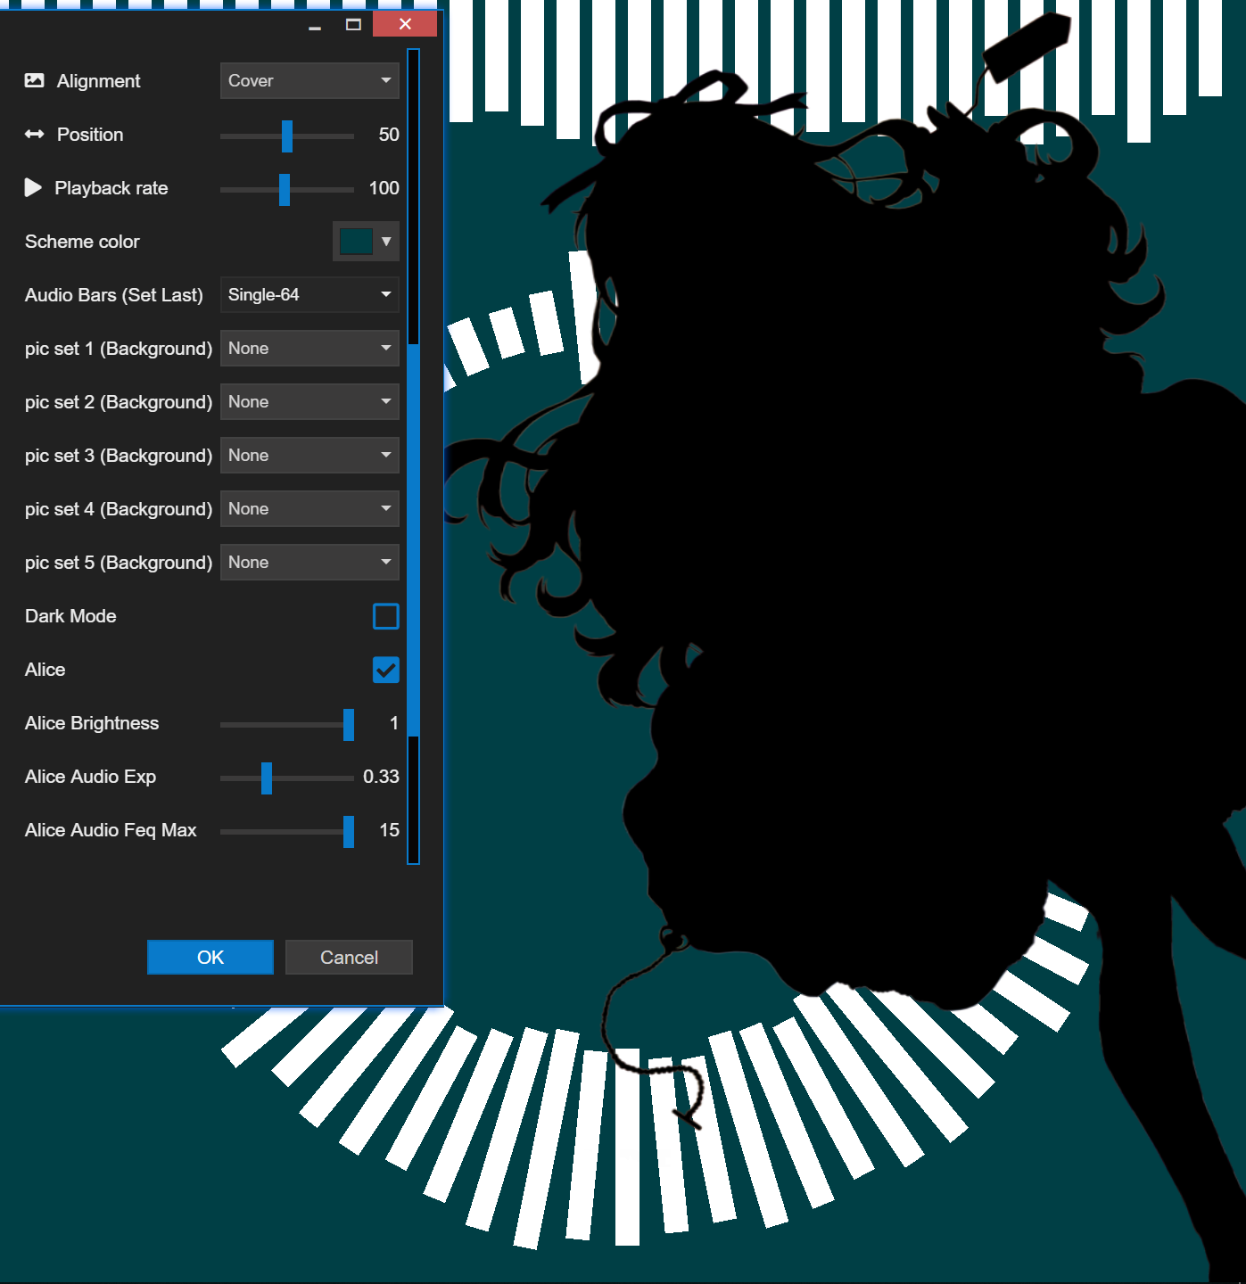Click the Alice Audio Feq Max value 15
This screenshot has height=1284, width=1246.
(390, 830)
